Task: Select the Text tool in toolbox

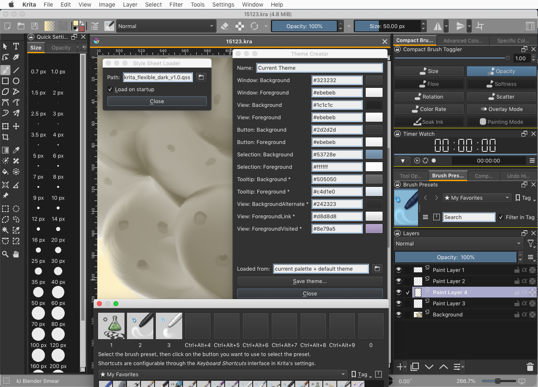Action: click(x=16, y=46)
